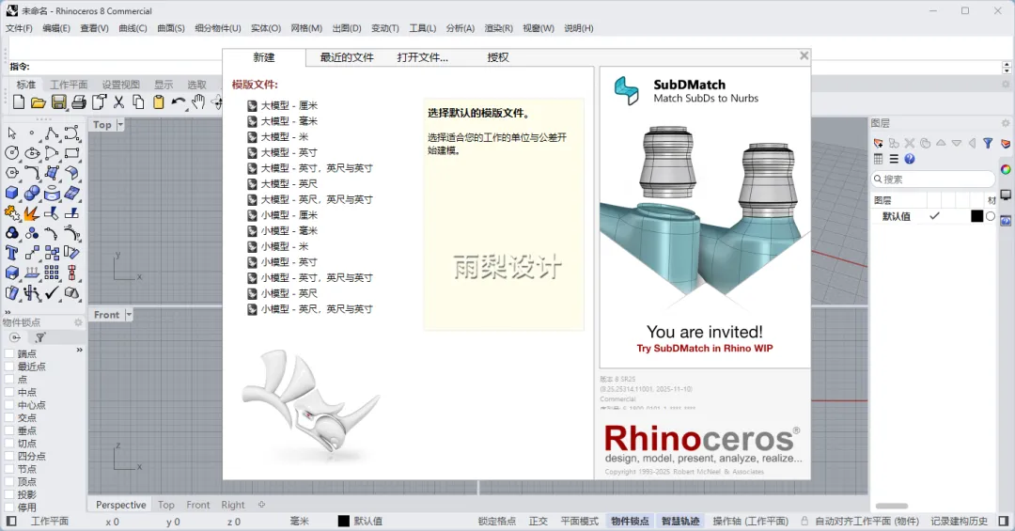This screenshot has width=1015, height=531.
Task: Open the 文件(F) menu
Action: pyautogui.click(x=19, y=28)
